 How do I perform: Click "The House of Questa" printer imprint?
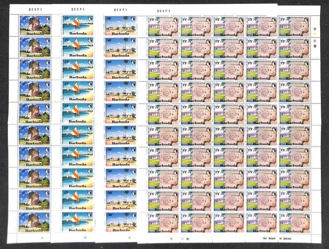[277, 239]
